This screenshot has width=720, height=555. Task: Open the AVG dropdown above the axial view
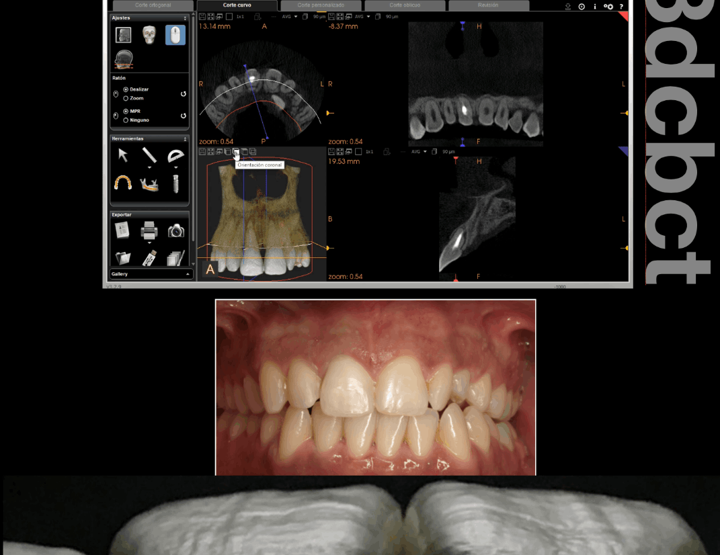pyautogui.click(x=290, y=16)
